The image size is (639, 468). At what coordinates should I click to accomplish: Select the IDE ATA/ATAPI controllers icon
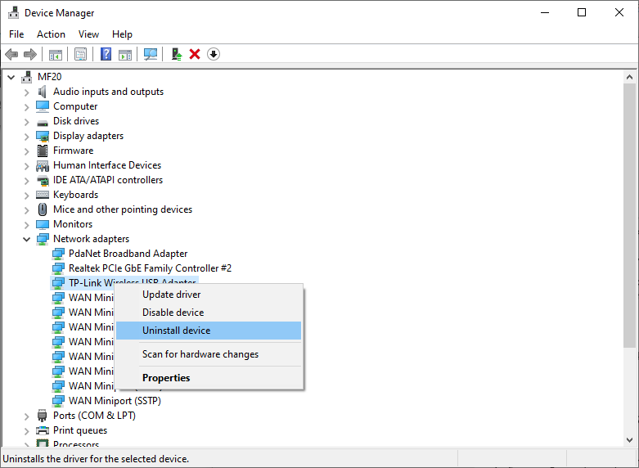click(43, 180)
